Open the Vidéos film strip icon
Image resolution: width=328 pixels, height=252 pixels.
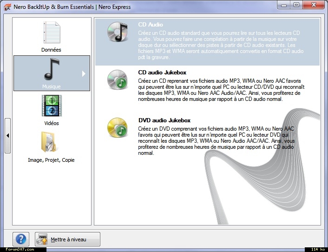click(52, 106)
